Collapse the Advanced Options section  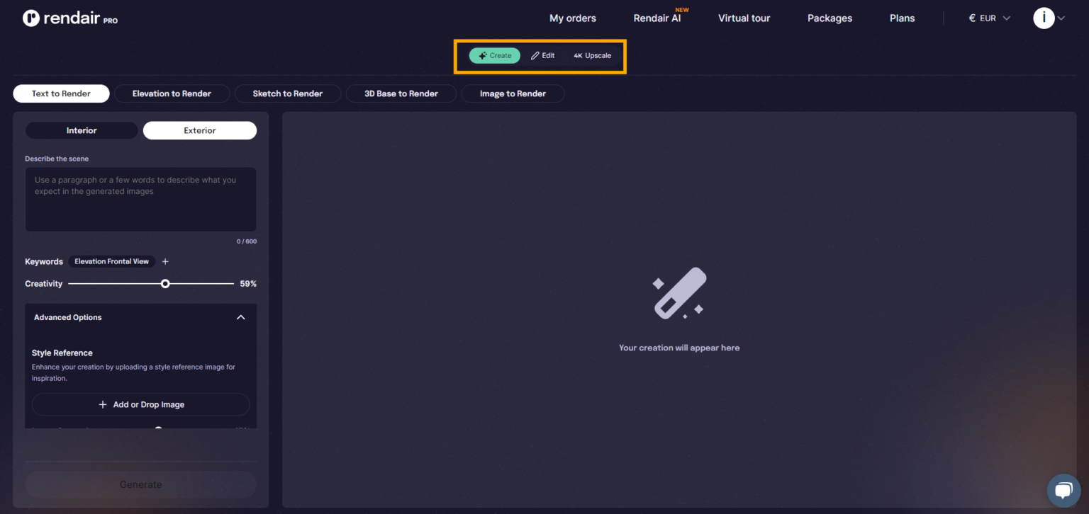pos(240,317)
